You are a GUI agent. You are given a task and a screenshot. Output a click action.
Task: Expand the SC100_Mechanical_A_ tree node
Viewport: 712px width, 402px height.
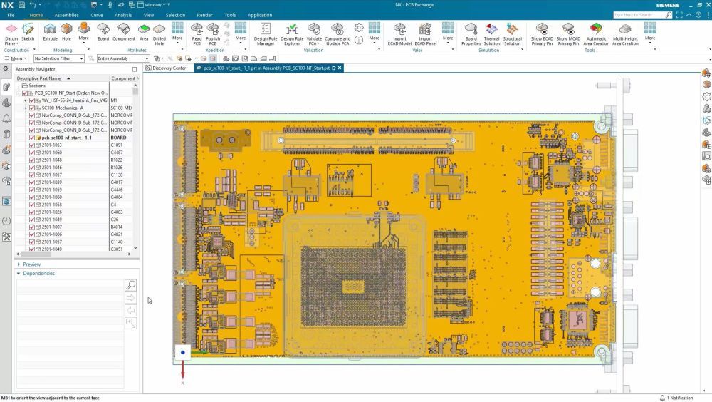click(26, 108)
